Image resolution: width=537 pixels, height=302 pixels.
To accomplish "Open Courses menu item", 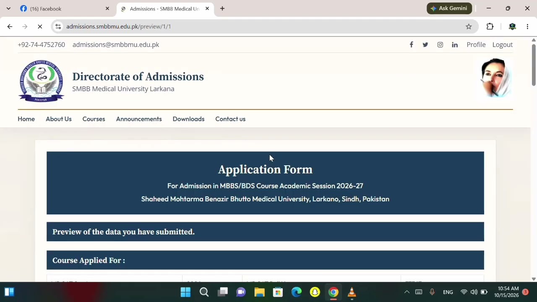I will point(94,119).
